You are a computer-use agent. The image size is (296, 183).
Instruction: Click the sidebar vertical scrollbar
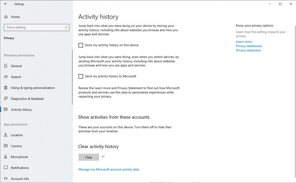[x=72, y=77]
